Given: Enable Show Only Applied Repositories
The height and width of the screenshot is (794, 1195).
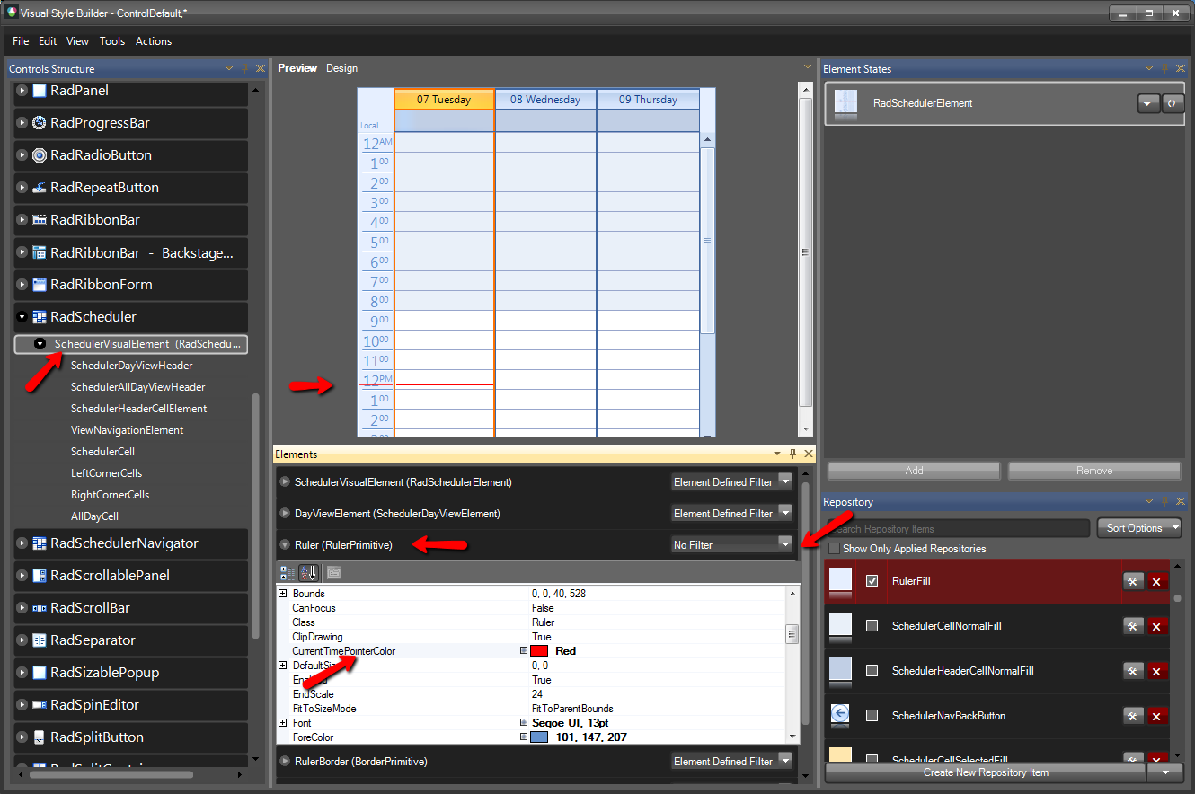Looking at the screenshot, I should (834, 549).
